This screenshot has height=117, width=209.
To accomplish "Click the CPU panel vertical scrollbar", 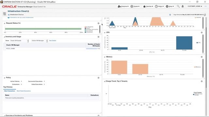I will tap(203, 44).
